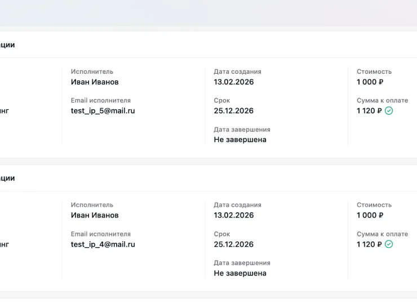Screen dimensions: 417x302
Task: Click the 1 120 ₽ amount in the test_ip_5 card
Action: point(369,110)
